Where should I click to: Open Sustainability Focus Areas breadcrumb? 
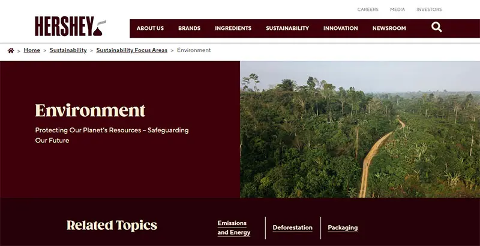[131, 50]
